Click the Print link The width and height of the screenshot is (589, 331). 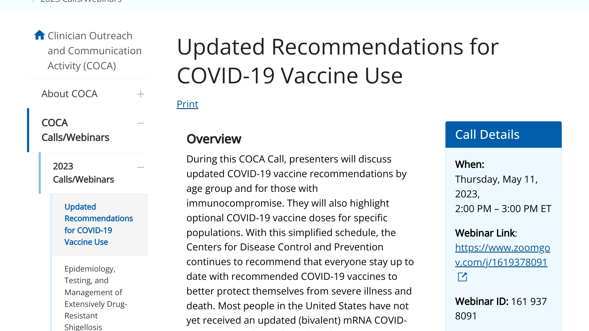point(187,104)
